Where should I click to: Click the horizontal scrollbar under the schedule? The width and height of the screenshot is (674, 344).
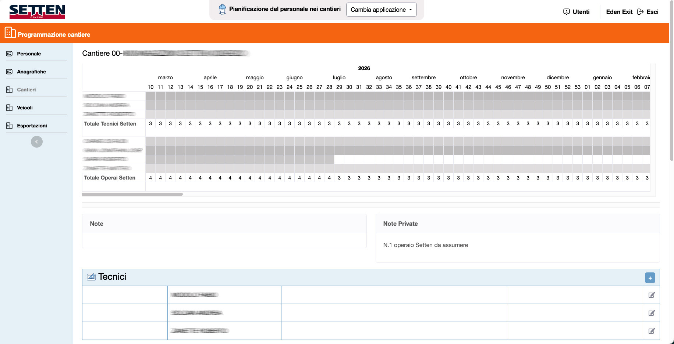[132, 194]
